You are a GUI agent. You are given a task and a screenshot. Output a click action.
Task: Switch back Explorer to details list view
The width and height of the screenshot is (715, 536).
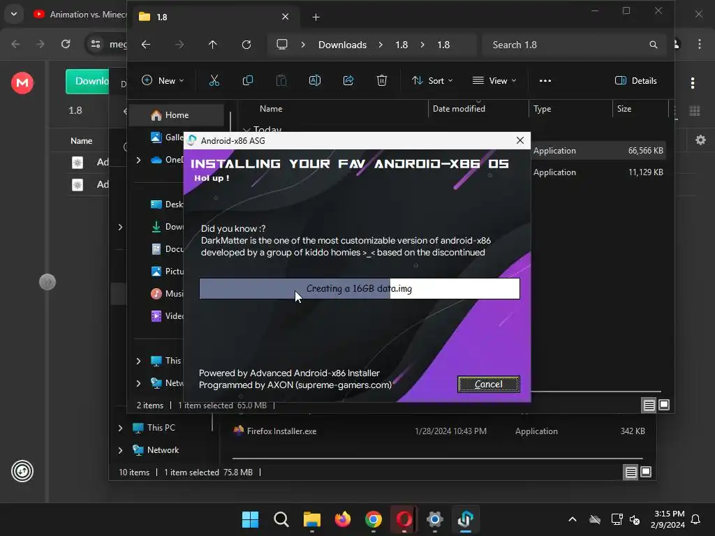pyautogui.click(x=631, y=472)
